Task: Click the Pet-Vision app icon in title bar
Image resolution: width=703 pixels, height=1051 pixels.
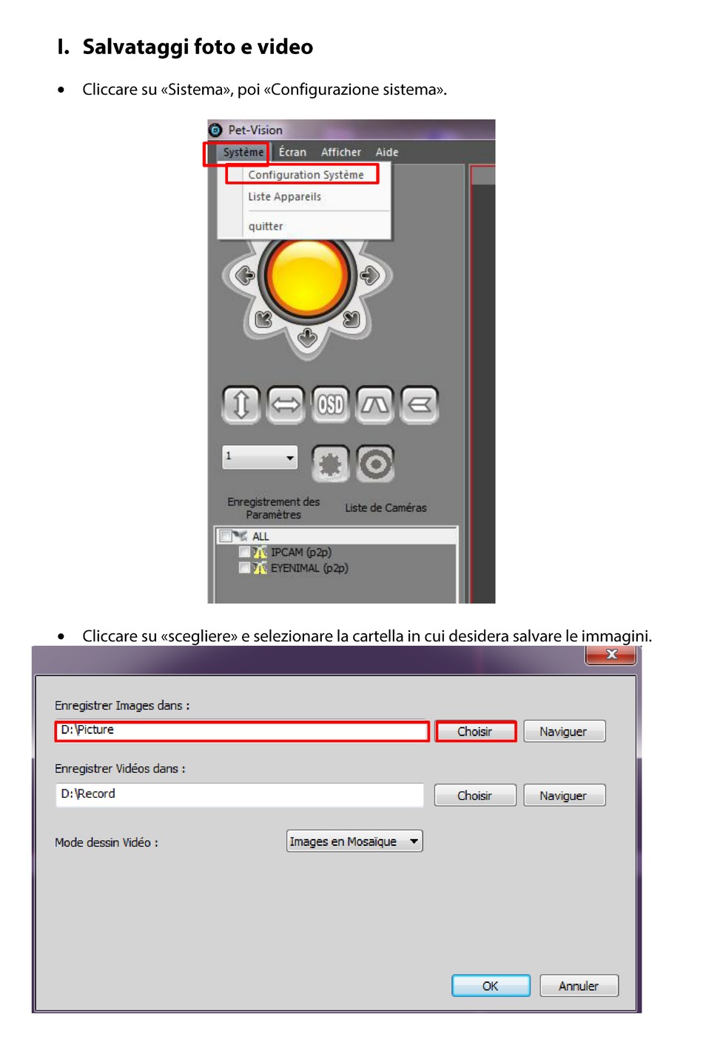Action: point(215,130)
